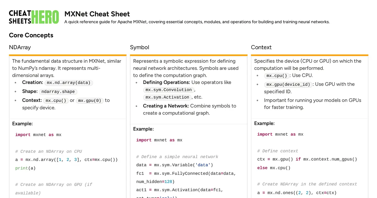Select the print(a) line in the NDArray example

(x=25, y=168)
